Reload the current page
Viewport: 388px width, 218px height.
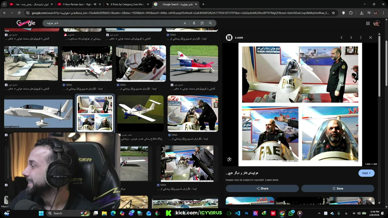(19, 13)
